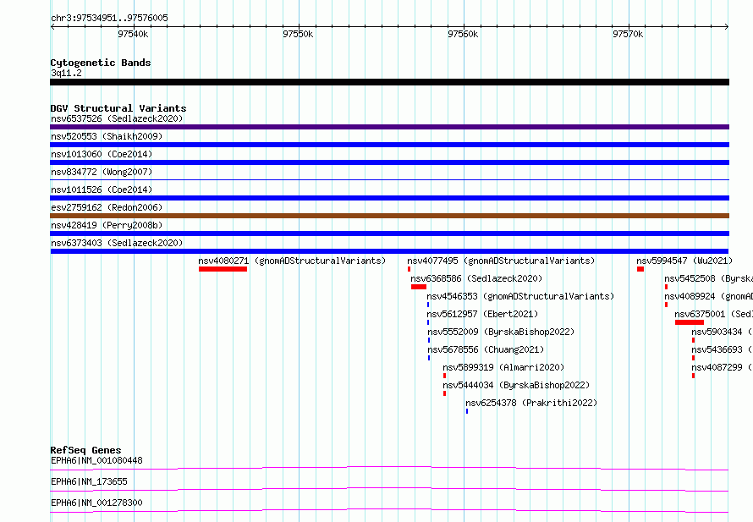This screenshot has height=522, width=753.
Task: Click the nsv4087299 variant label
Action: pyautogui.click(x=723, y=367)
